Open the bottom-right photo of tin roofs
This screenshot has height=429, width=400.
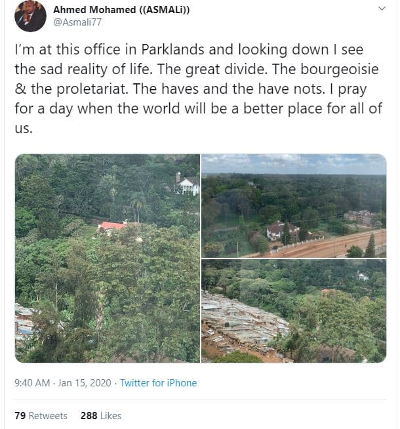pos(294,311)
